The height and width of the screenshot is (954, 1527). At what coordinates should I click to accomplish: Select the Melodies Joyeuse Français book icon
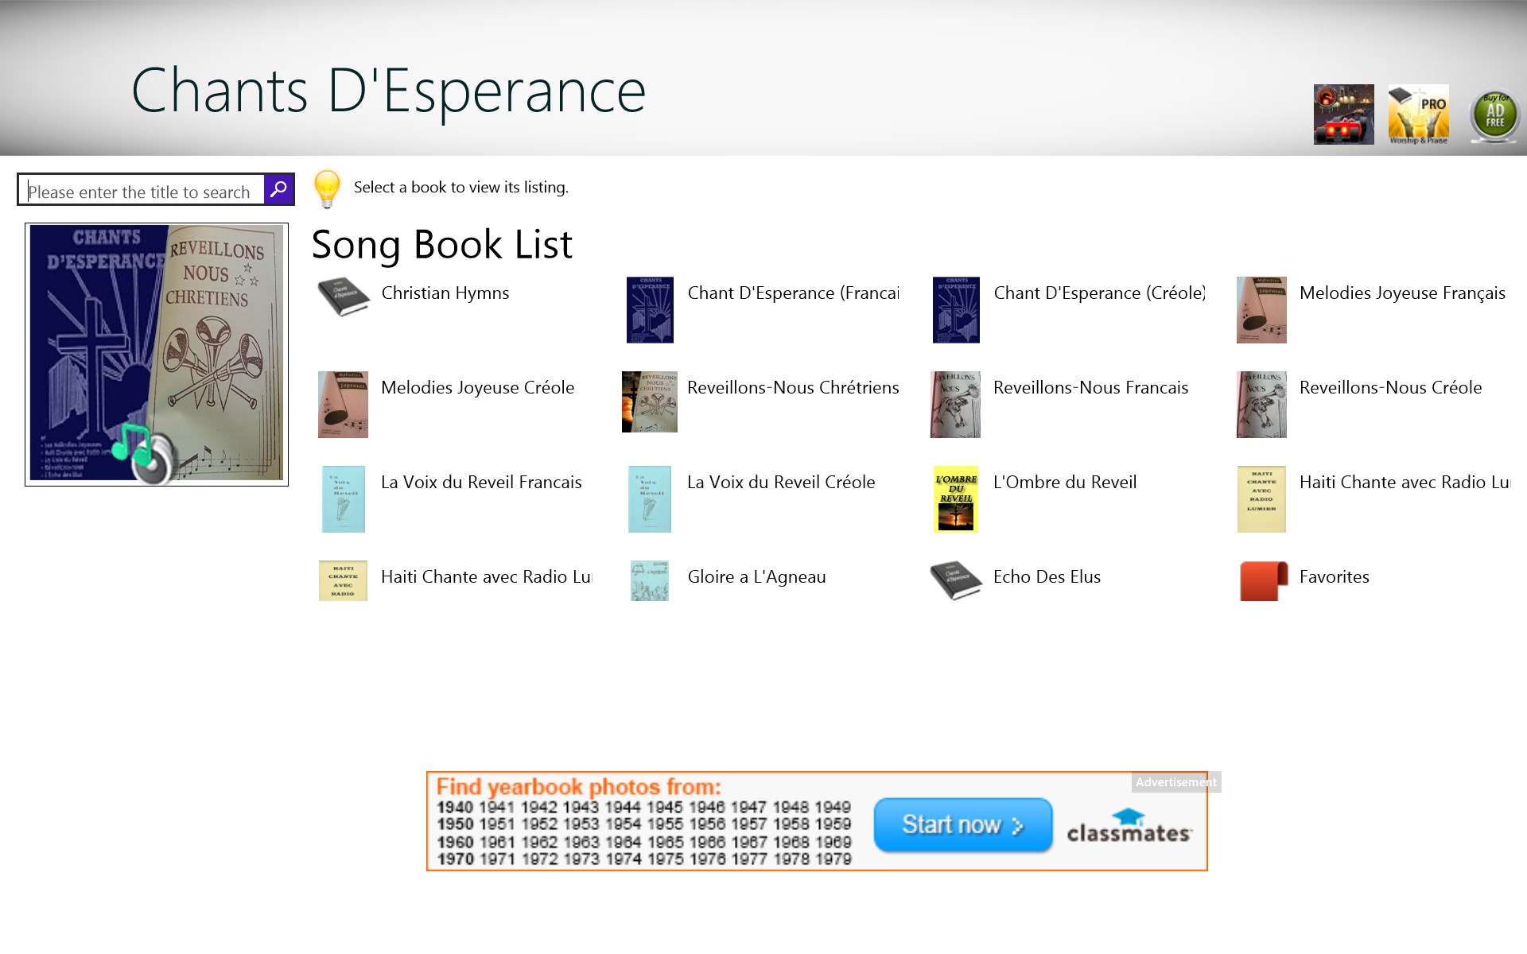coord(1261,310)
